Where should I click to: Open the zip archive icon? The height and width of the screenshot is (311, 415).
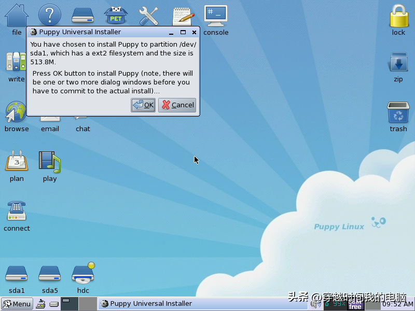pos(398,62)
